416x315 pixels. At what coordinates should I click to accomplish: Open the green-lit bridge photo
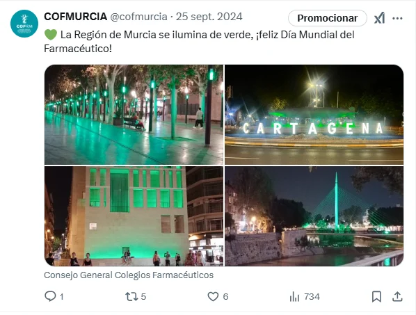point(314,216)
